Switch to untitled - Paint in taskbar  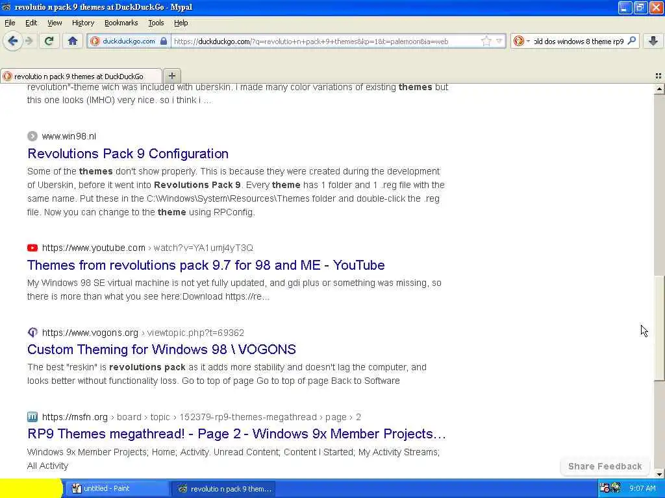pyautogui.click(x=117, y=488)
